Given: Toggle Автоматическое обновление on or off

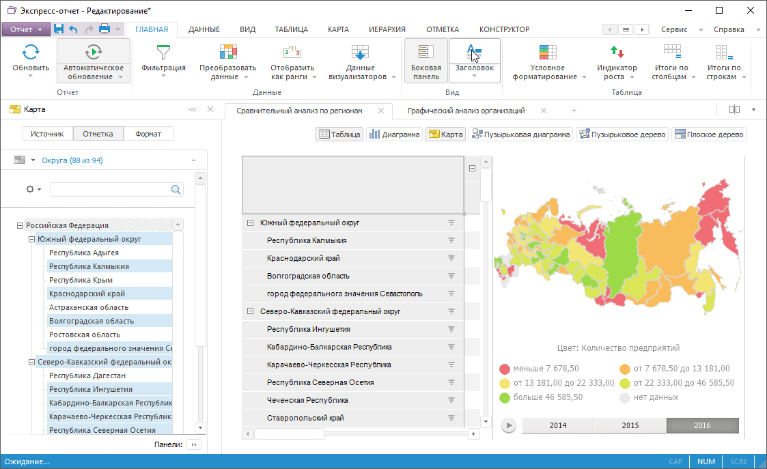Looking at the screenshot, I should click(94, 52).
